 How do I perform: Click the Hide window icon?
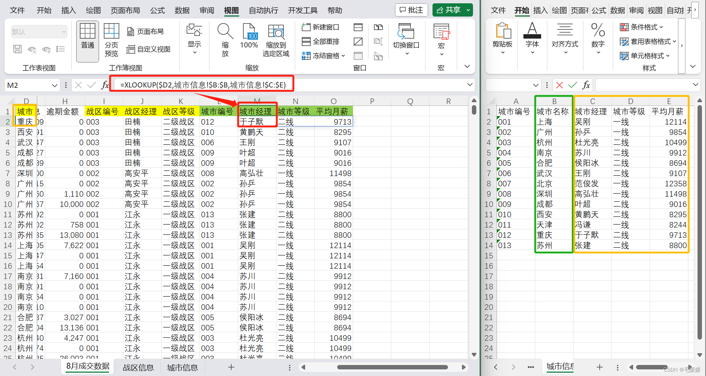(358, 42)
